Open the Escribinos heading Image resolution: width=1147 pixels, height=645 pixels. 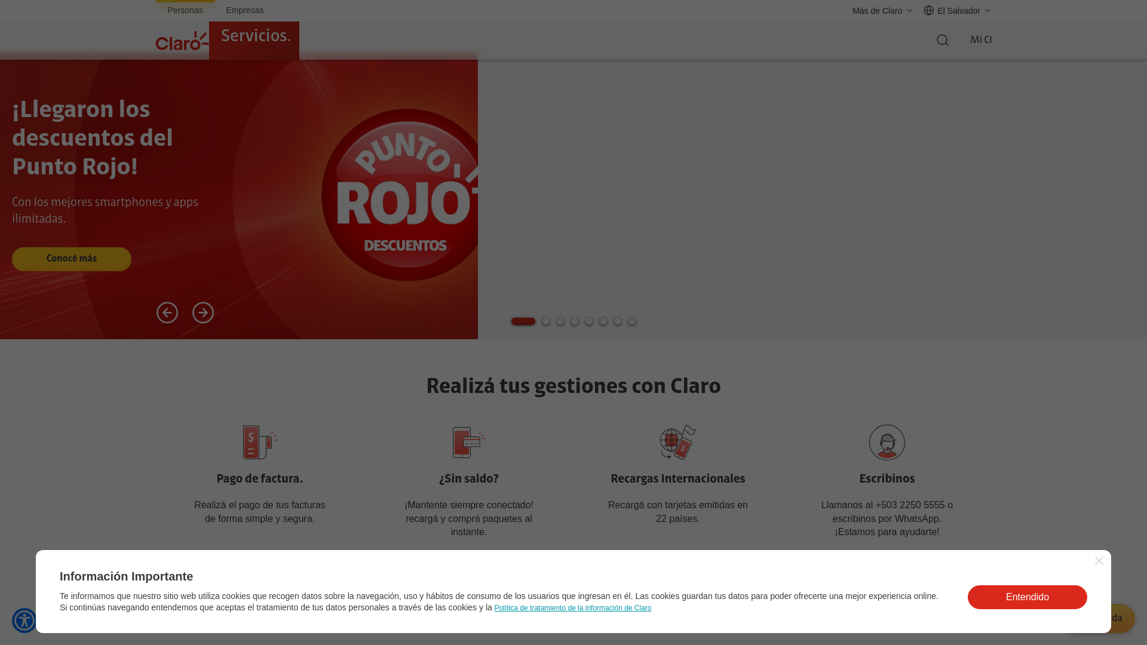tap(887, 479)
